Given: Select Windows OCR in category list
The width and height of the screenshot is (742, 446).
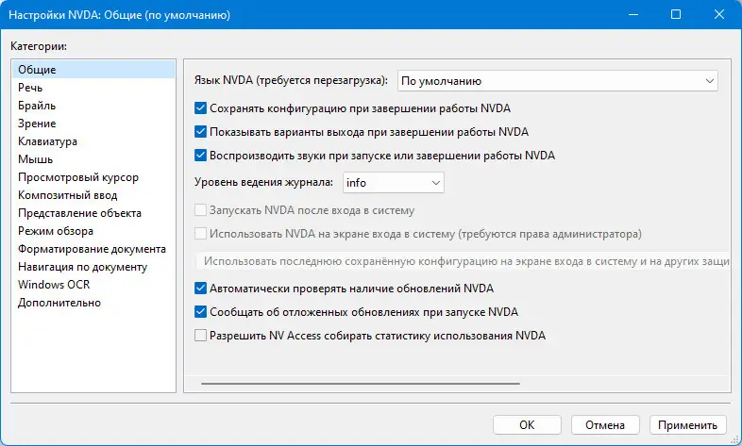Looking at the screenshot, I should [x=53, y=285].
